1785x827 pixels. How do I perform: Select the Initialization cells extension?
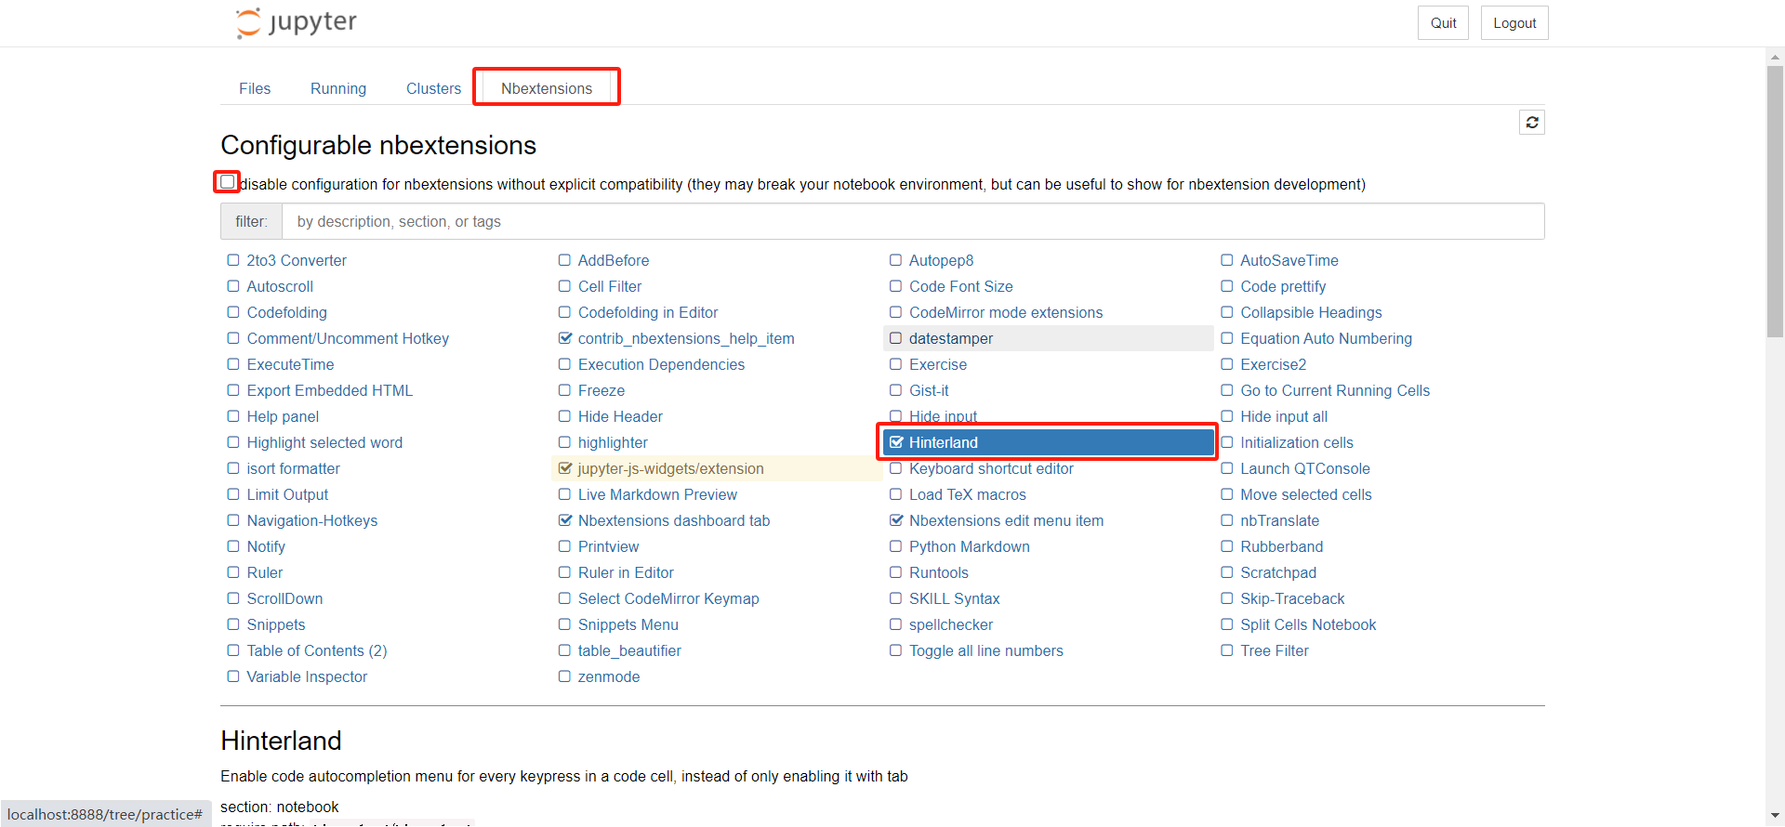1297,442
